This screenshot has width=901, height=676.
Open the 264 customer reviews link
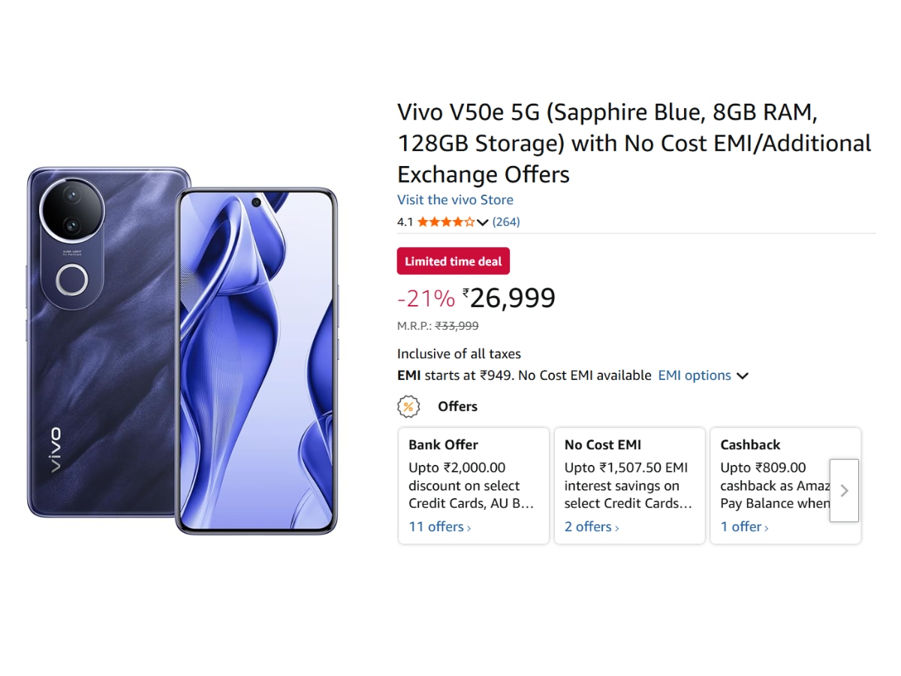pyautogui.click(x=506, y=222)
